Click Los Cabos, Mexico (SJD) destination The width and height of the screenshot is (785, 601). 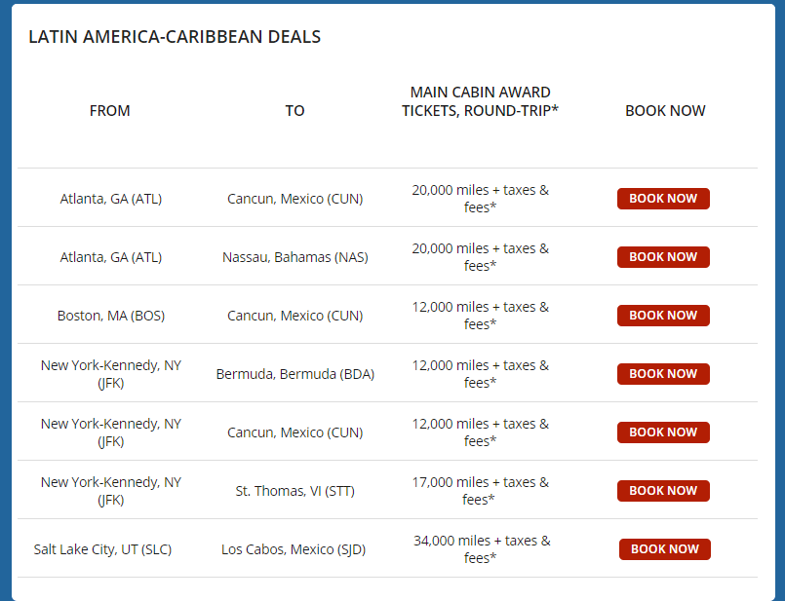(294, 549)
